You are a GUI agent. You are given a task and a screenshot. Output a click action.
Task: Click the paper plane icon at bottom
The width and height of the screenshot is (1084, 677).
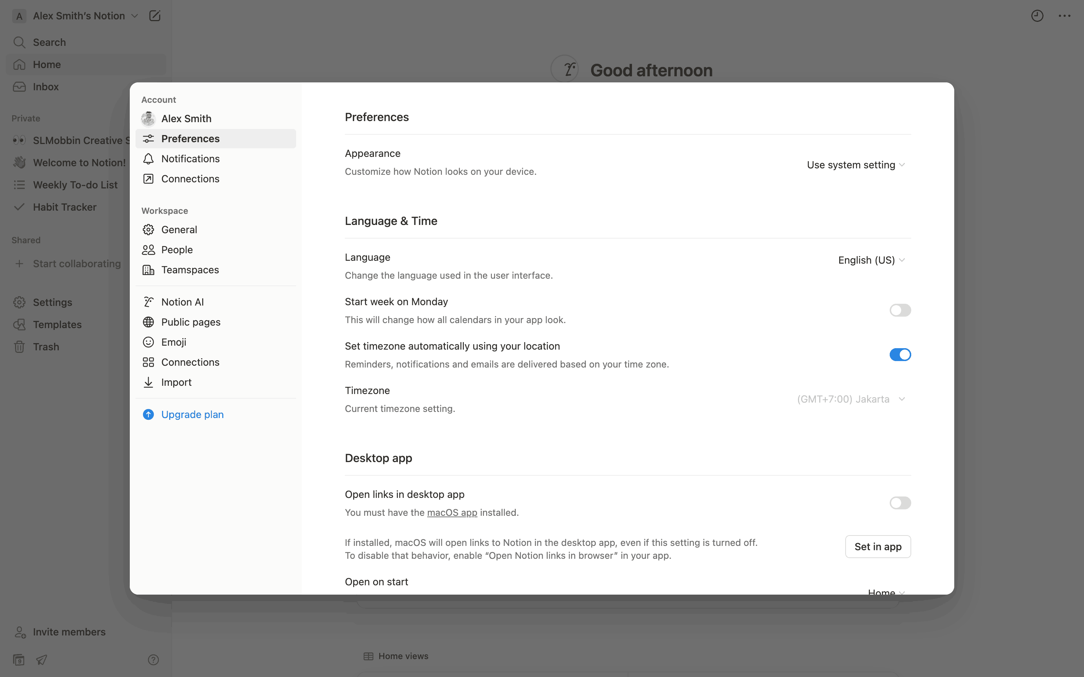pyautogui.click(x=42, y=659)
